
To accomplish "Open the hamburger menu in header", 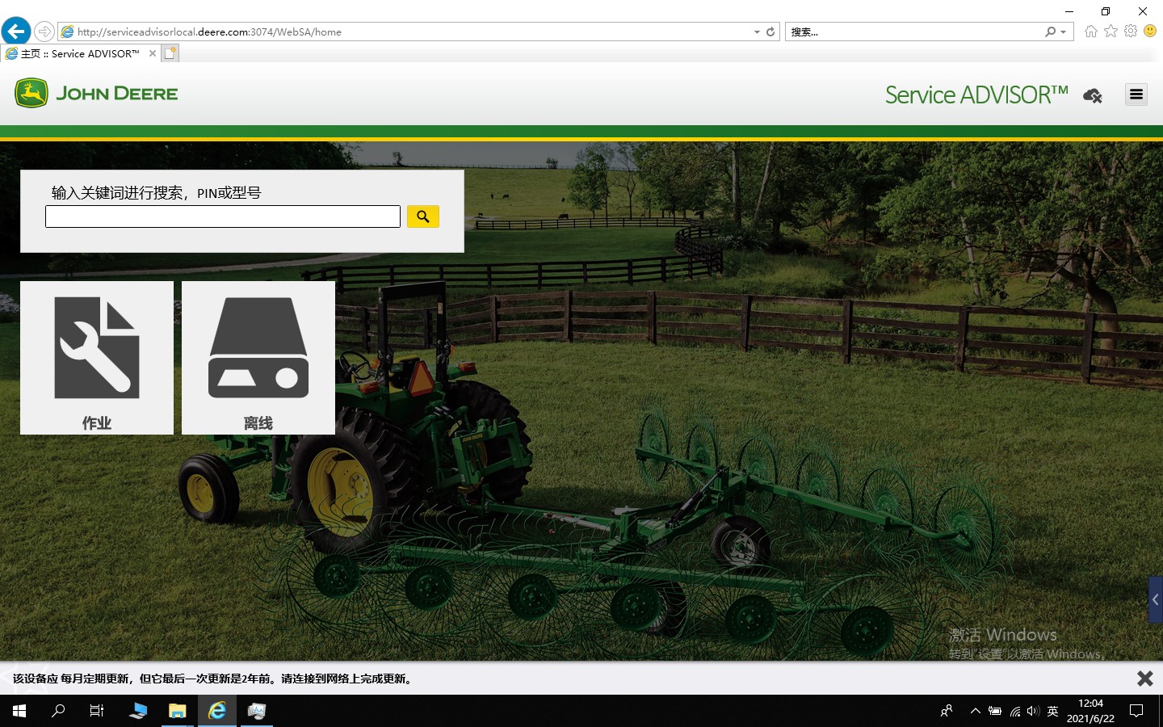I will point(1136,95).
